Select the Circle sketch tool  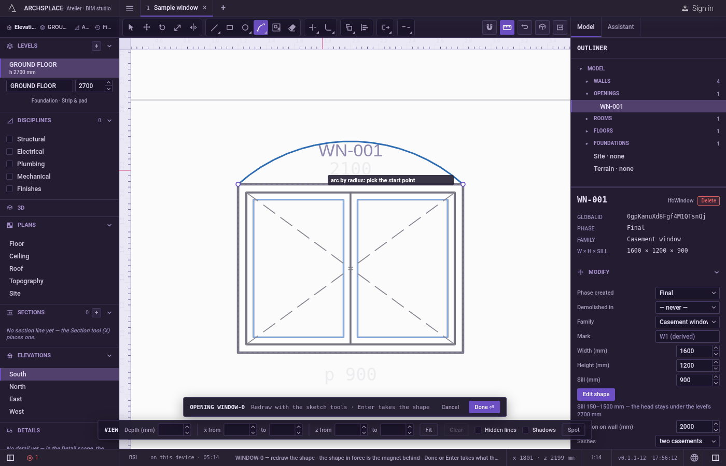click(245, 27)
